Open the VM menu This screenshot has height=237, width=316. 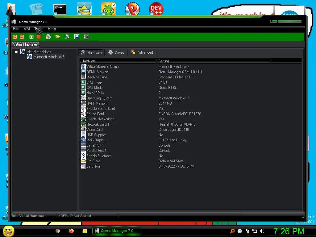click(27, 29)
